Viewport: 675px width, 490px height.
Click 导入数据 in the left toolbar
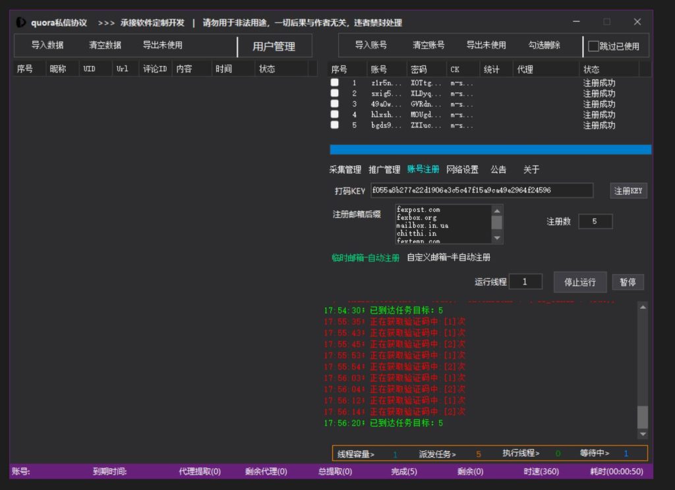[47, 45]
